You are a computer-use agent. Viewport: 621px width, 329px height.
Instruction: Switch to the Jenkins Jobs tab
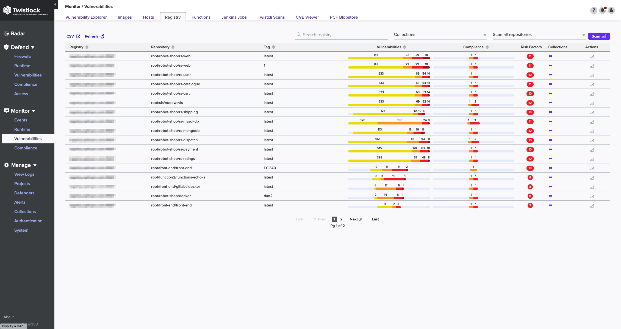(234, 17)
